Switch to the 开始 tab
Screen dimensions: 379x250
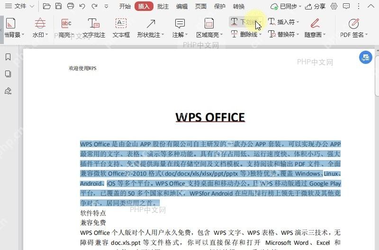point(125,6)
